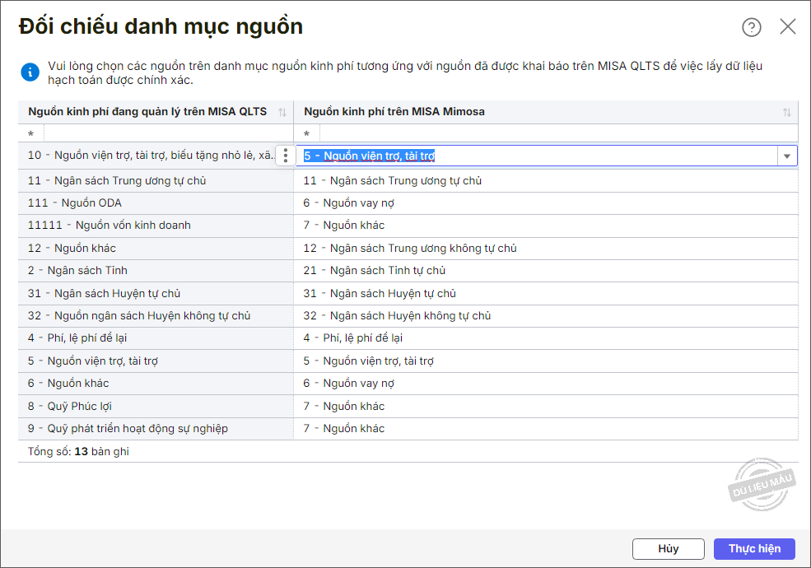
Task: Click Mimosa value 21 - Ngân sách Tỉnh tự chủ
Action: point(375,271)
